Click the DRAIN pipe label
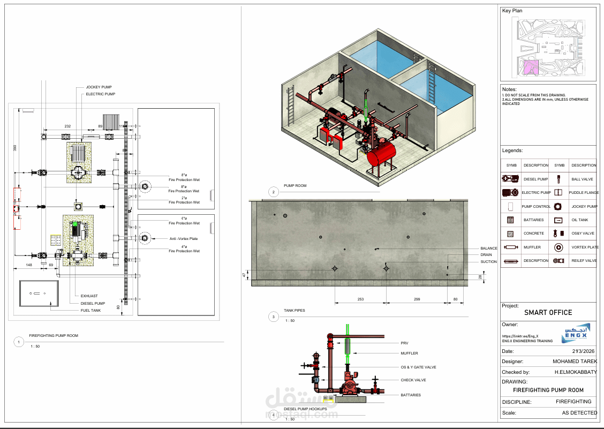The height and width of the screenshot is (429, 604). pyautogui.click(x=486, y=255)
